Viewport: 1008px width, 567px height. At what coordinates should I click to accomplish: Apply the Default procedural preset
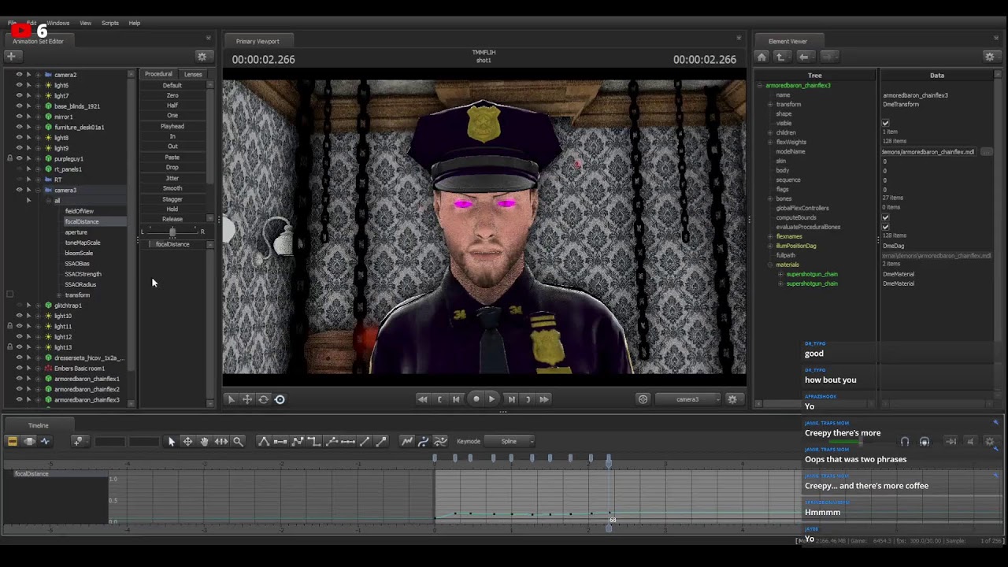(172, 85)
